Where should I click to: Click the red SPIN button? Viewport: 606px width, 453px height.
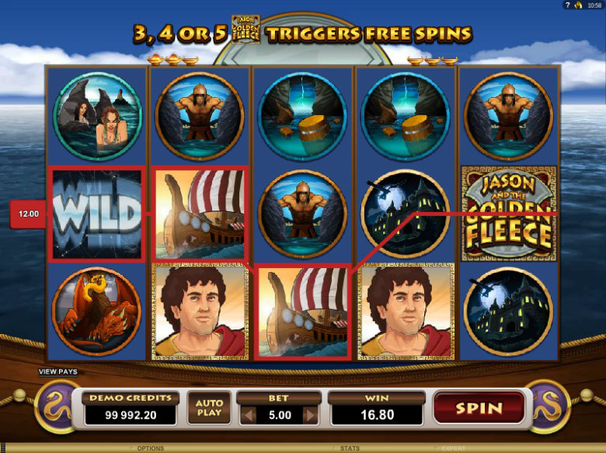479,407
